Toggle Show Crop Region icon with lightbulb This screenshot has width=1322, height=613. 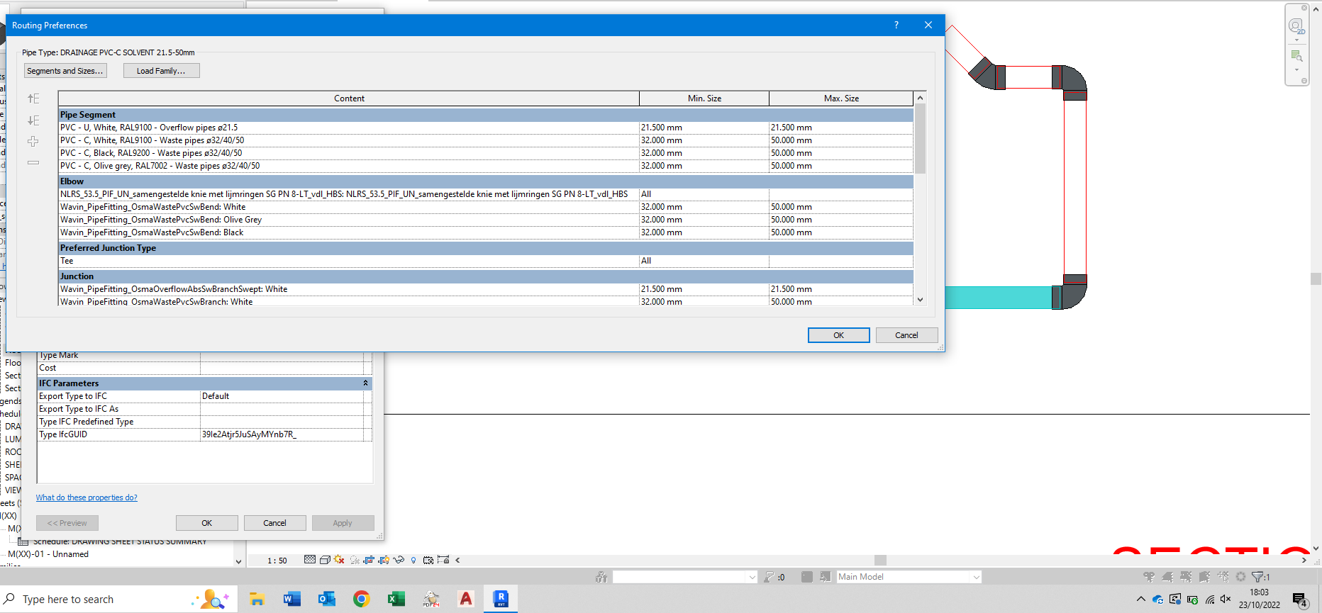(x=384, y=560)
